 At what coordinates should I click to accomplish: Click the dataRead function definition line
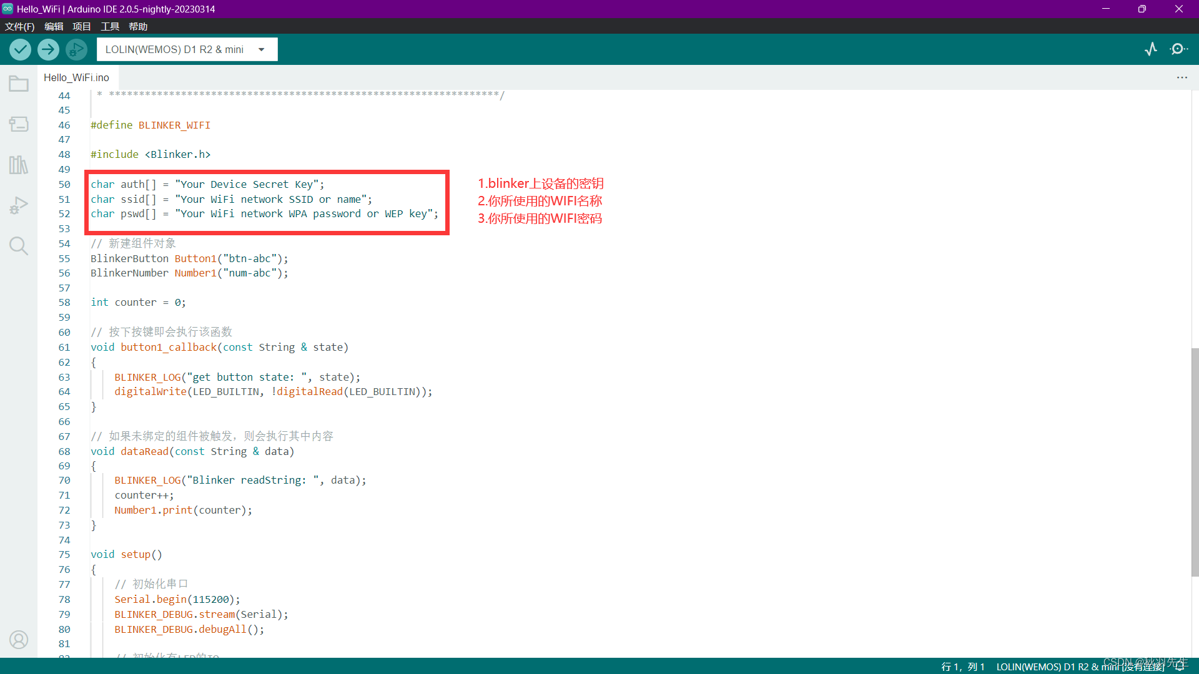click(192, 451)
